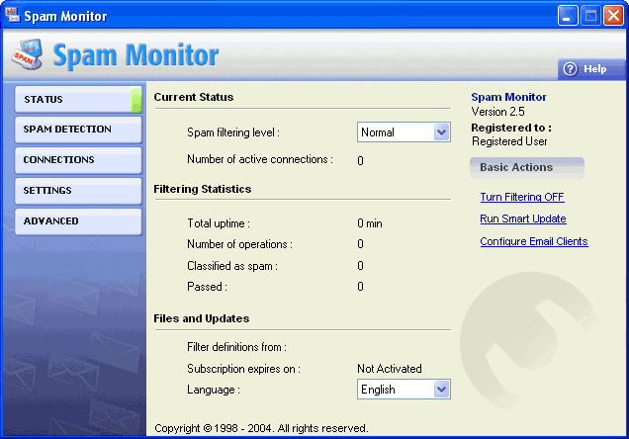Screen dimensions: 629x439
Task: Expand the Spam filtering level dropdown arrow
Action: (441, 132)
